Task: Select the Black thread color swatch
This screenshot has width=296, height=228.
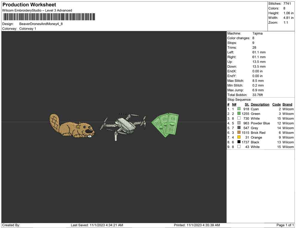Action: 239,142
